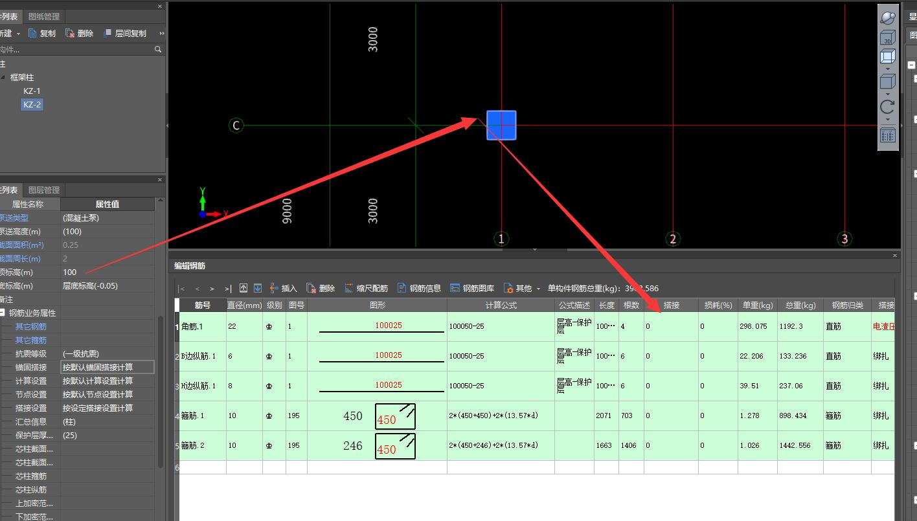Click axis bubble 2 in drawing
This screenshot has width=917, height=521.
673,239
